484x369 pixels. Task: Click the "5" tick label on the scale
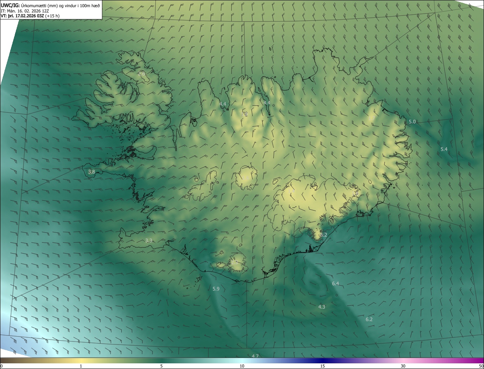(161, 366)
